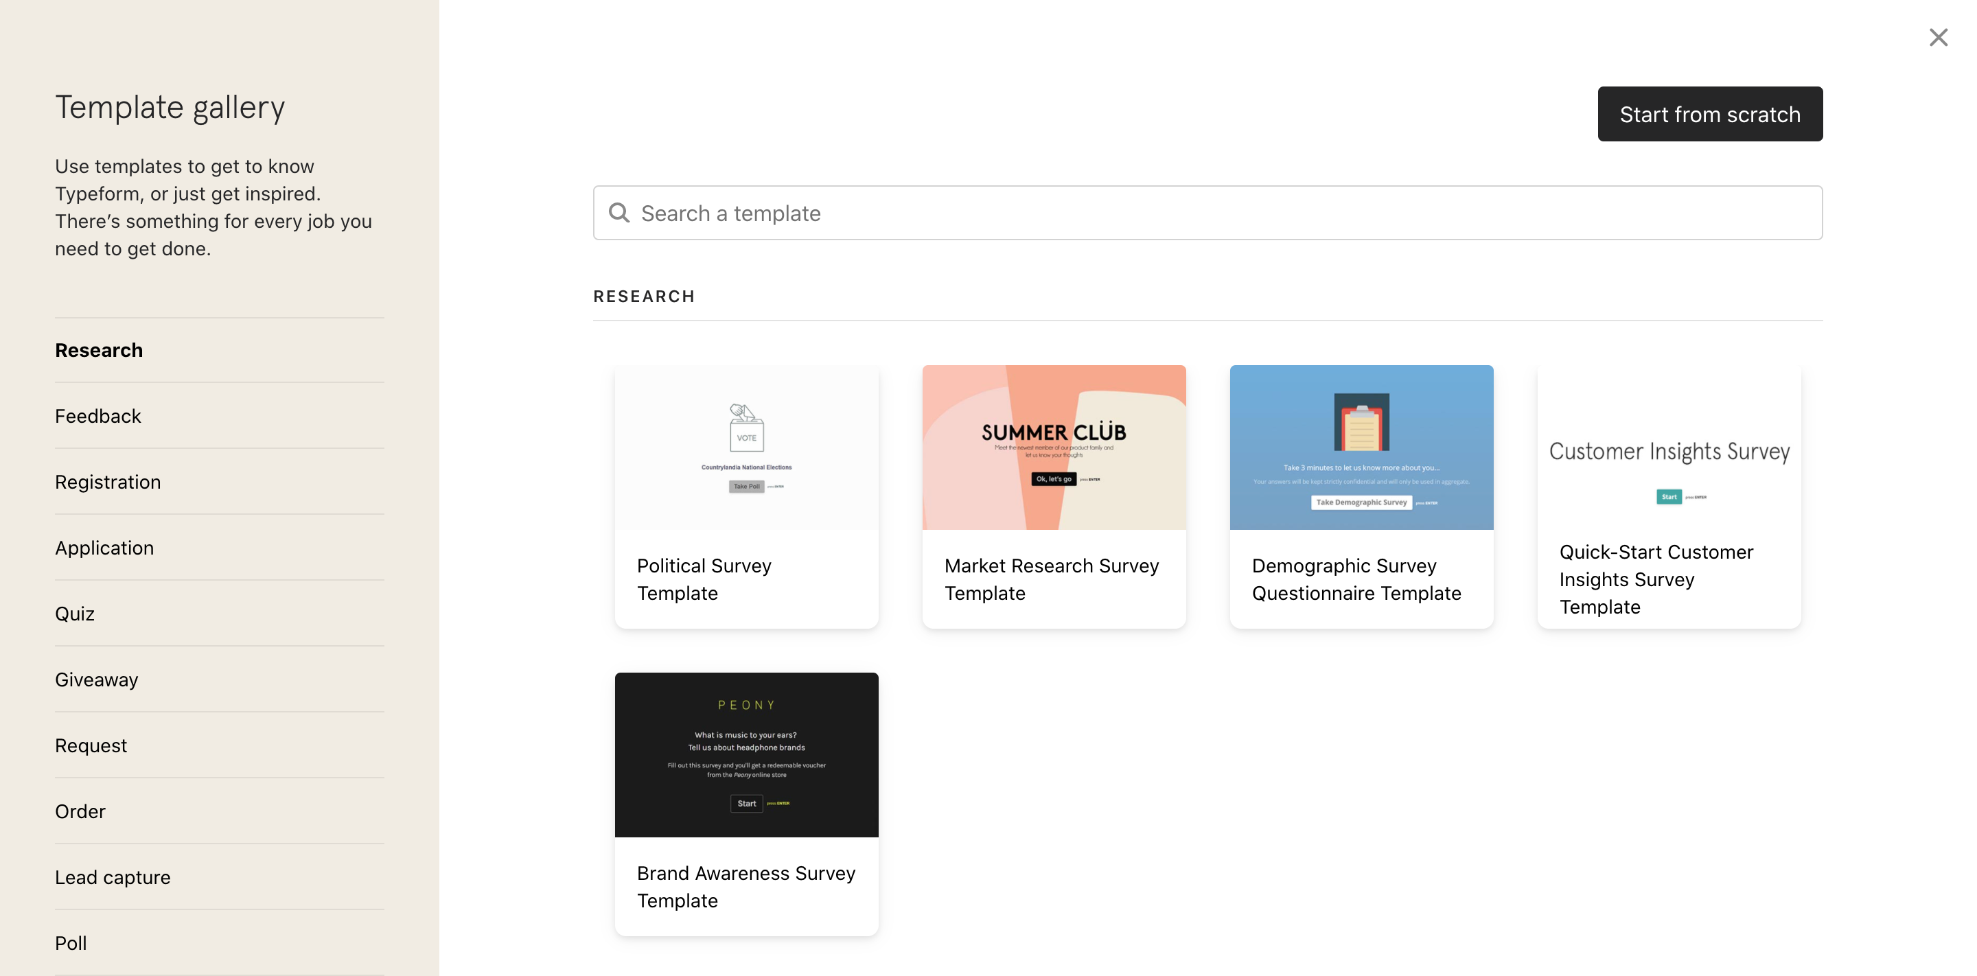Image resolution: width=1977 pixels, height=976 pixels.
Task: Click the RESEARCH section heading
Action: pos(644,297)
